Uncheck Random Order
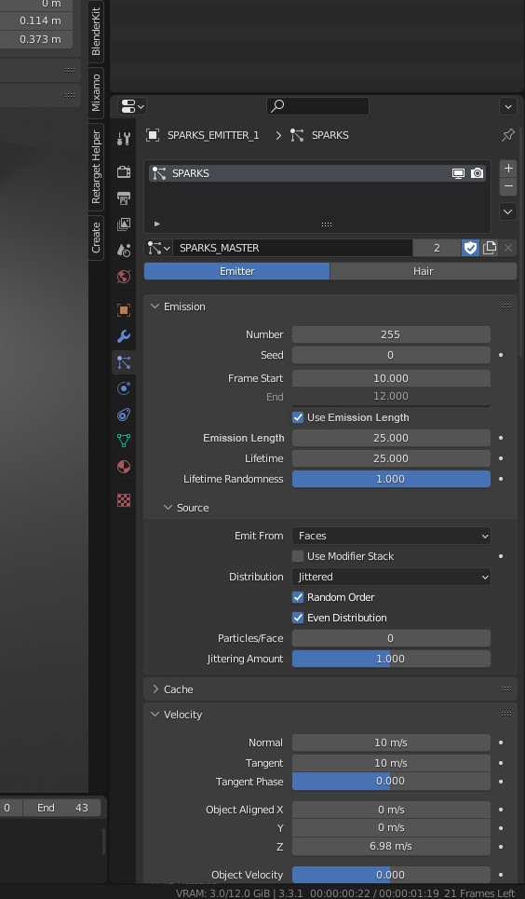This screenshot has width=525, height=899. tap(298, 597)
